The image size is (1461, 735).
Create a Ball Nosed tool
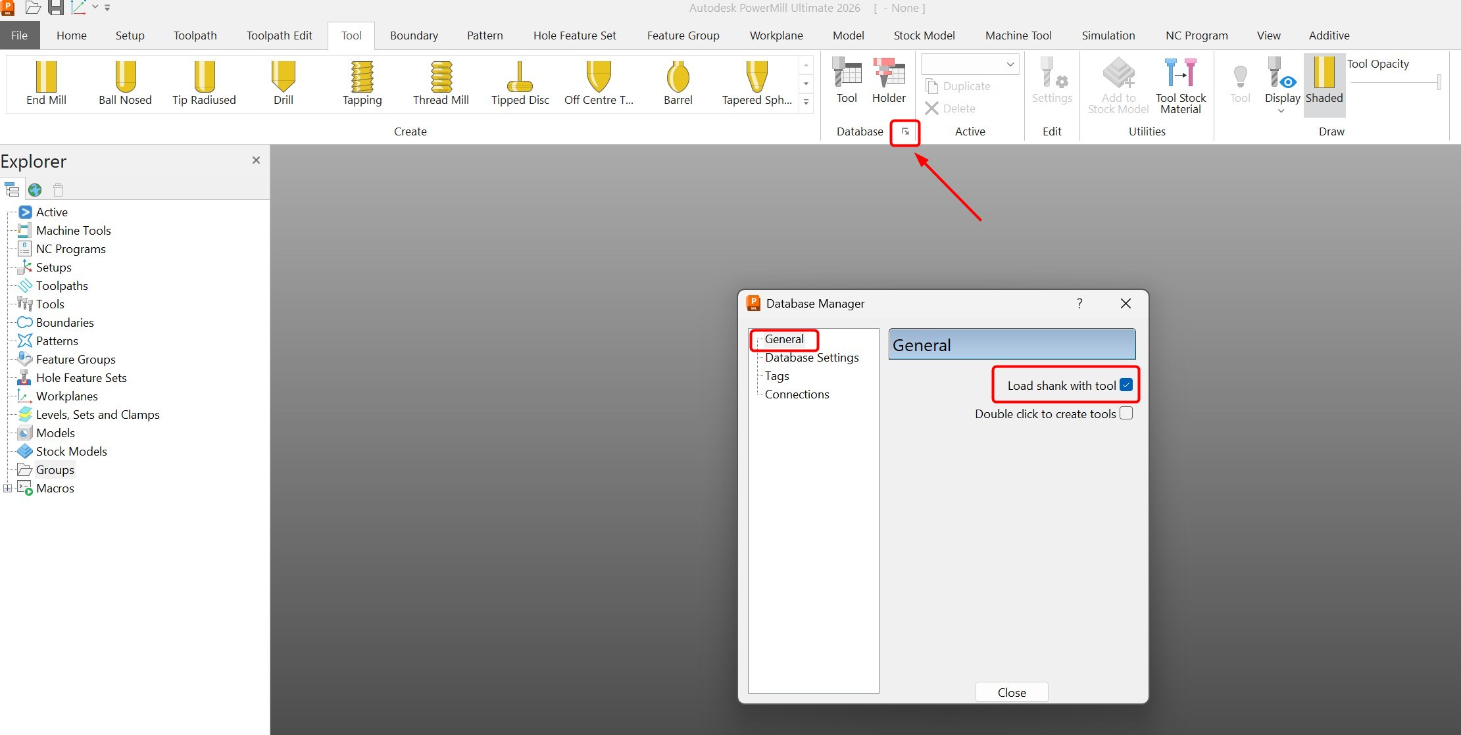[x=125, y=83]
